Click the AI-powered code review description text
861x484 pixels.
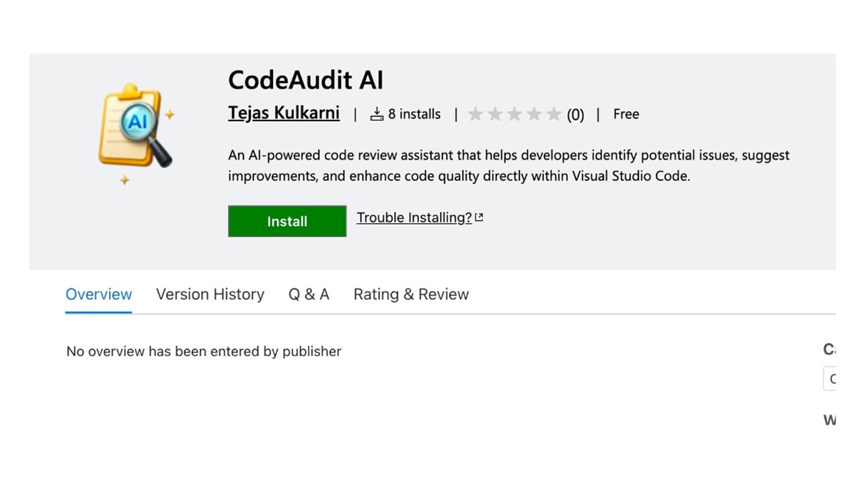tap(509, 166)
